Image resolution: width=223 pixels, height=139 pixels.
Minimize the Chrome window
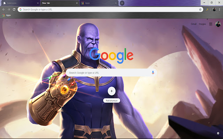205,2
